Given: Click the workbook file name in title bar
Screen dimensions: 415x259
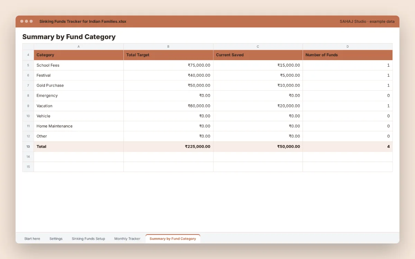Looking at the screenshot, I should [83, 21].
